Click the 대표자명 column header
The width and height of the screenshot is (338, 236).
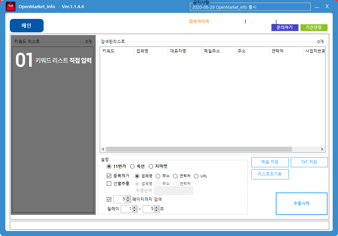185,51
